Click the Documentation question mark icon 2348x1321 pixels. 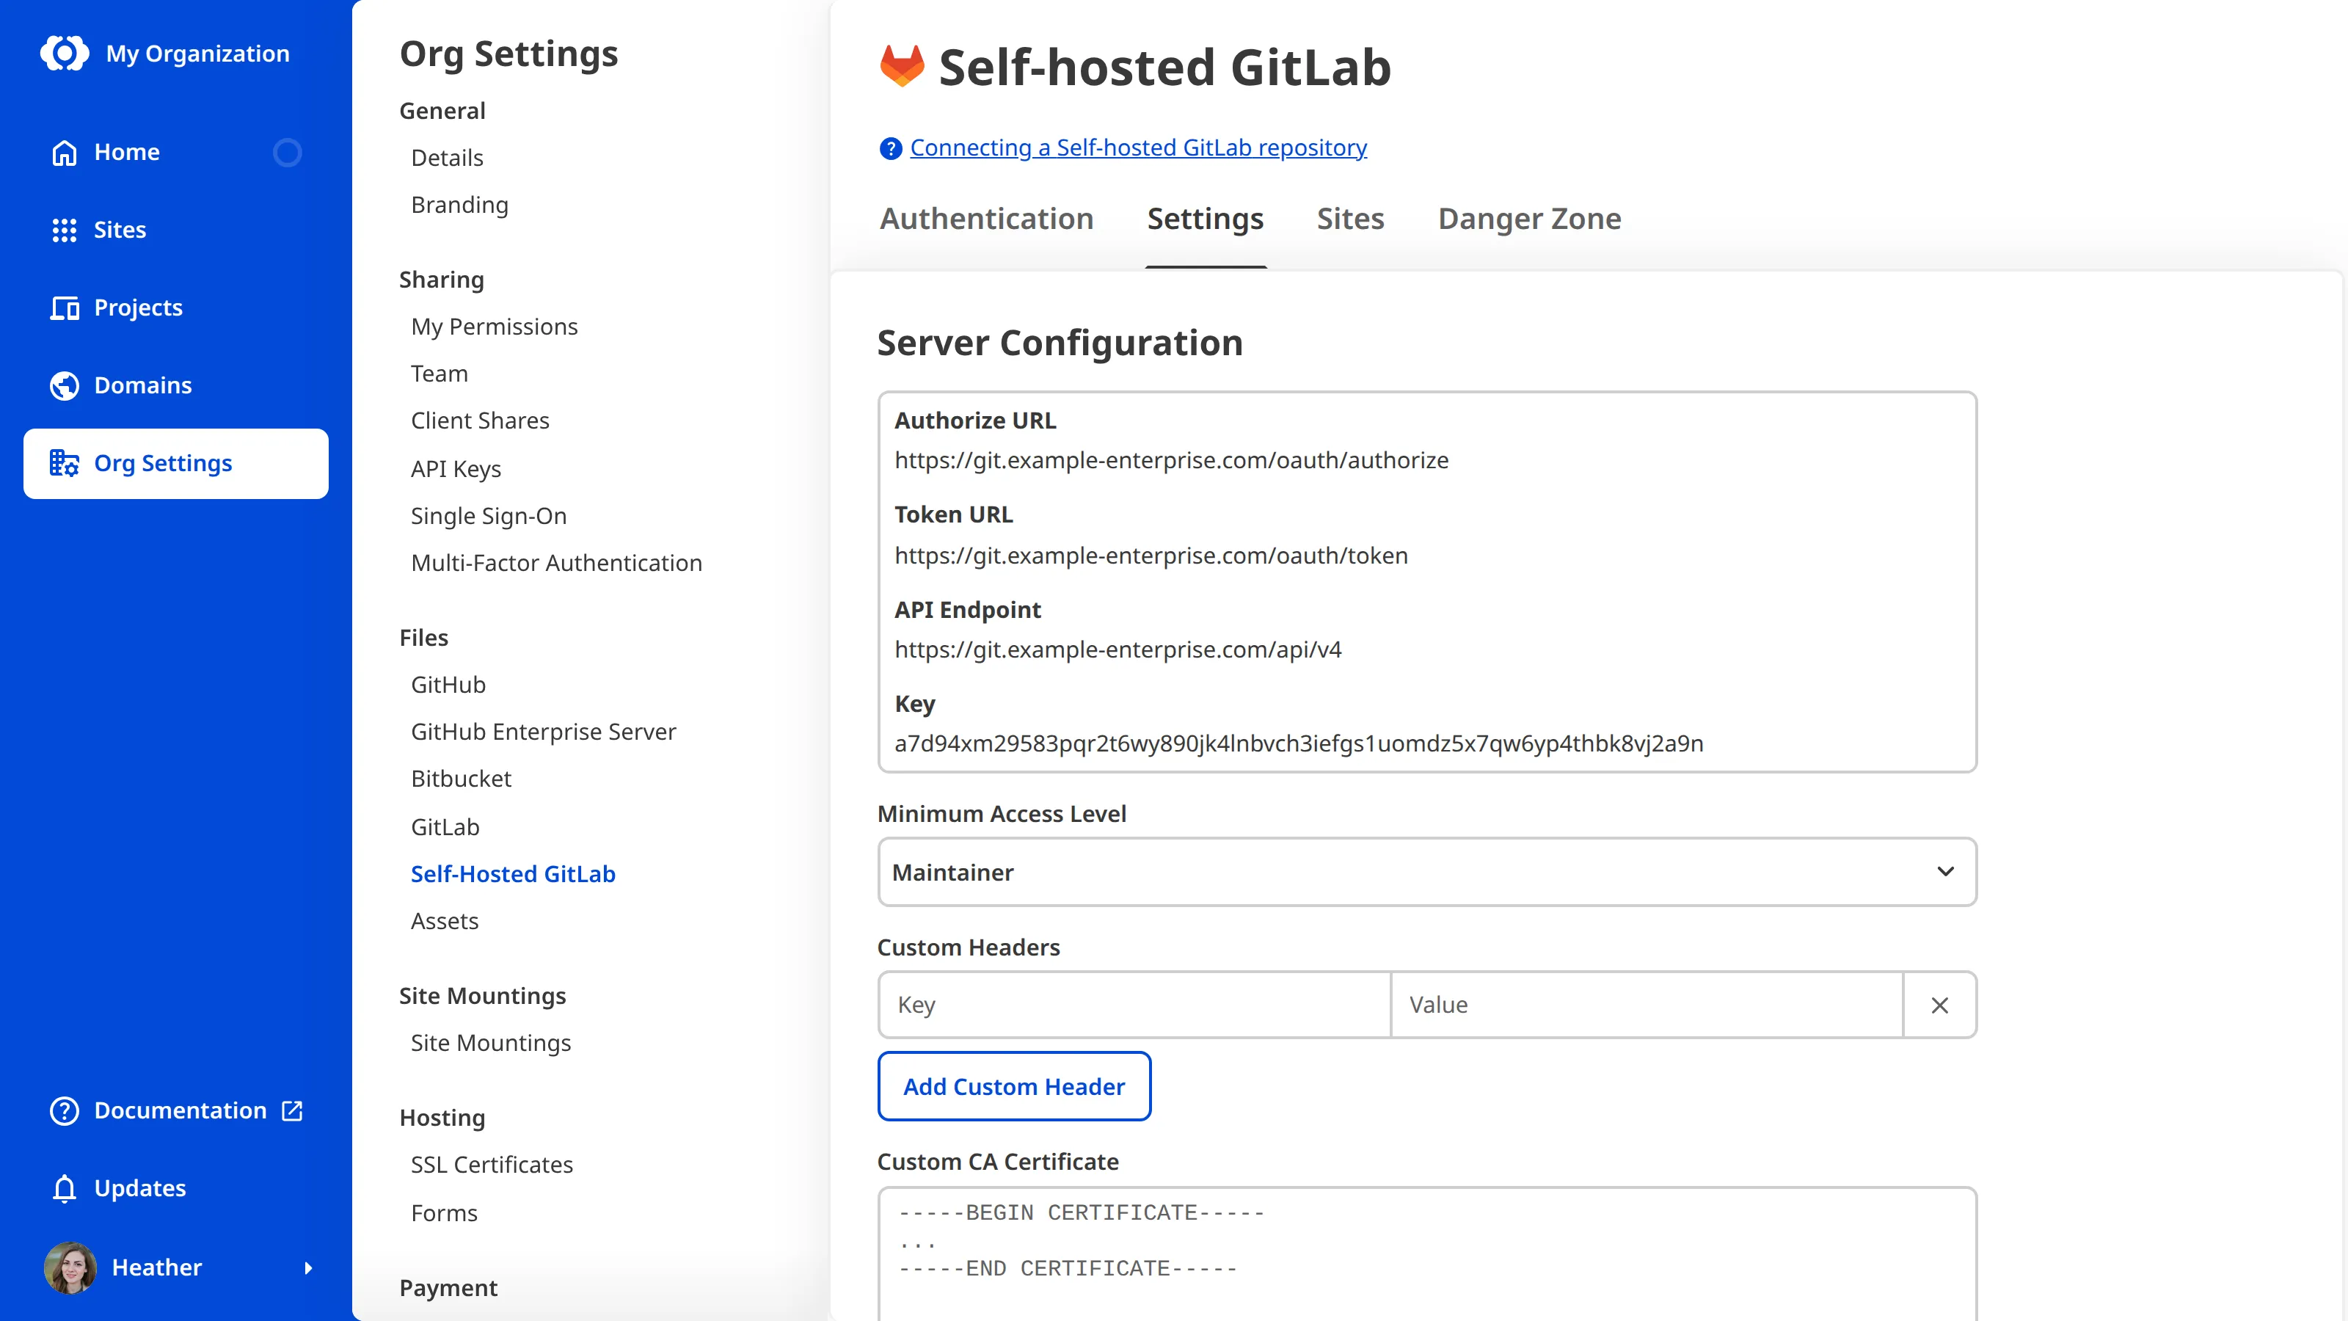click(64, 1110)
